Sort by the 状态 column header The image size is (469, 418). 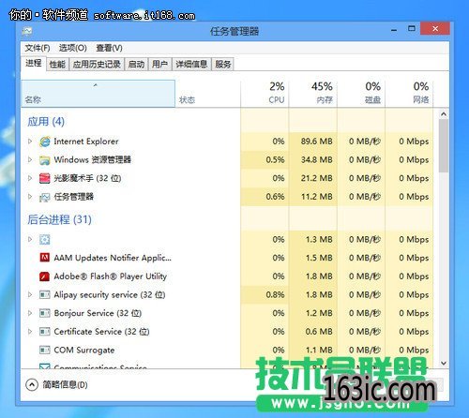pos(207,94)
